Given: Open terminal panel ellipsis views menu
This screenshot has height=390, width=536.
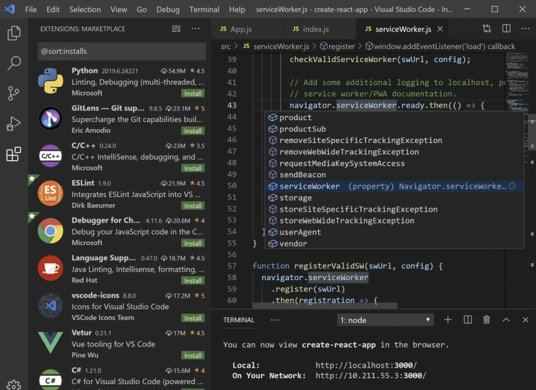Looking at the screenshot, I should pyautogui.click(x=275, y=320).
